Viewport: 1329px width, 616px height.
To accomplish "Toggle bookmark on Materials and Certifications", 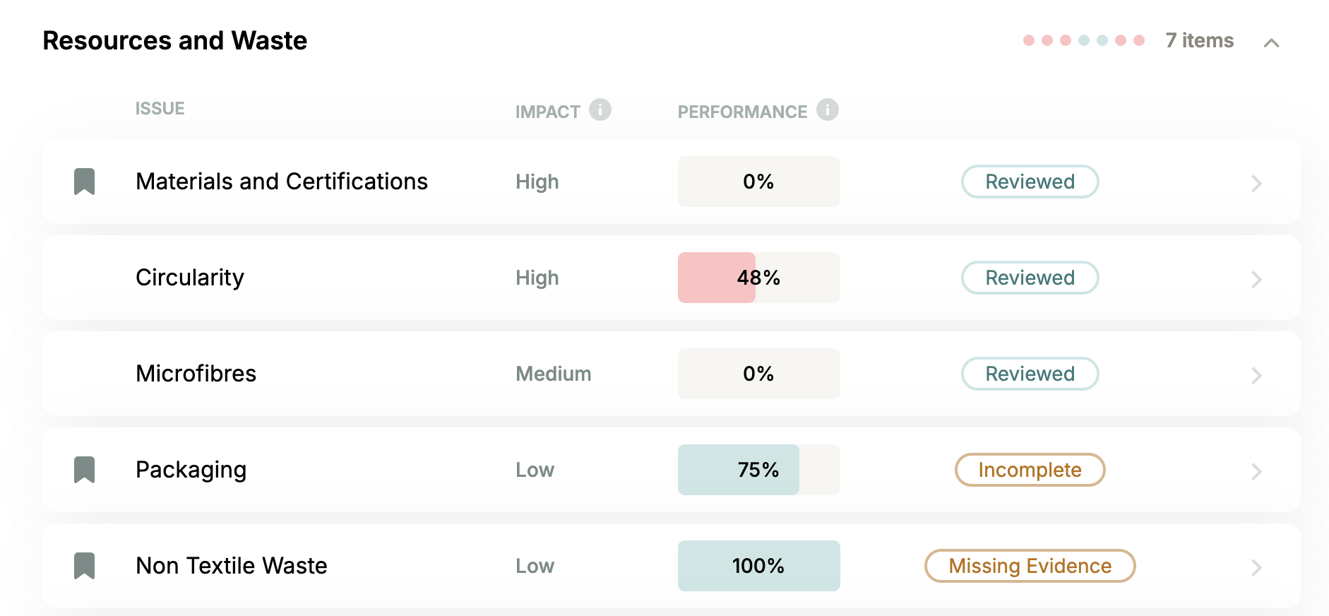I will pyautogui.click(x=85, y=182).
